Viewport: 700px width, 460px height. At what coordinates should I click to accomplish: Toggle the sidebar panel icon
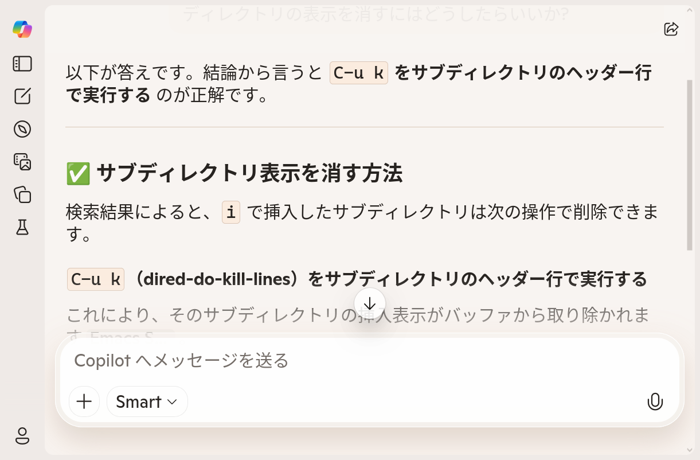[22, 64]
